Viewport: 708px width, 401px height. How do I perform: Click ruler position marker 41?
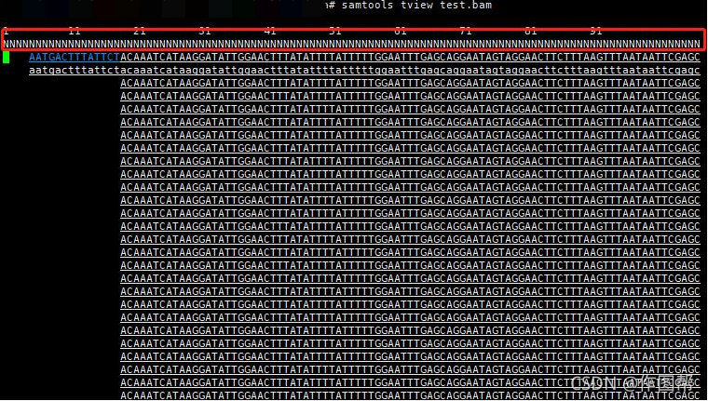pos(270,31)
